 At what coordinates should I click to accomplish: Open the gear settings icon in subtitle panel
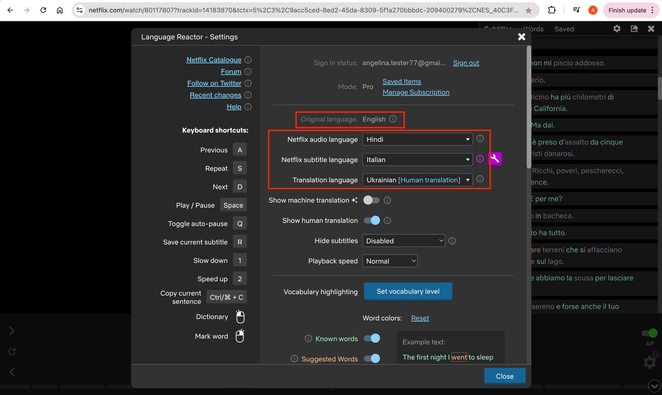click(617, 29)
